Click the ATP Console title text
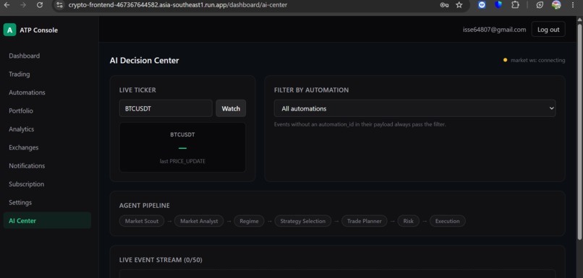 click(x=38, y=30)
